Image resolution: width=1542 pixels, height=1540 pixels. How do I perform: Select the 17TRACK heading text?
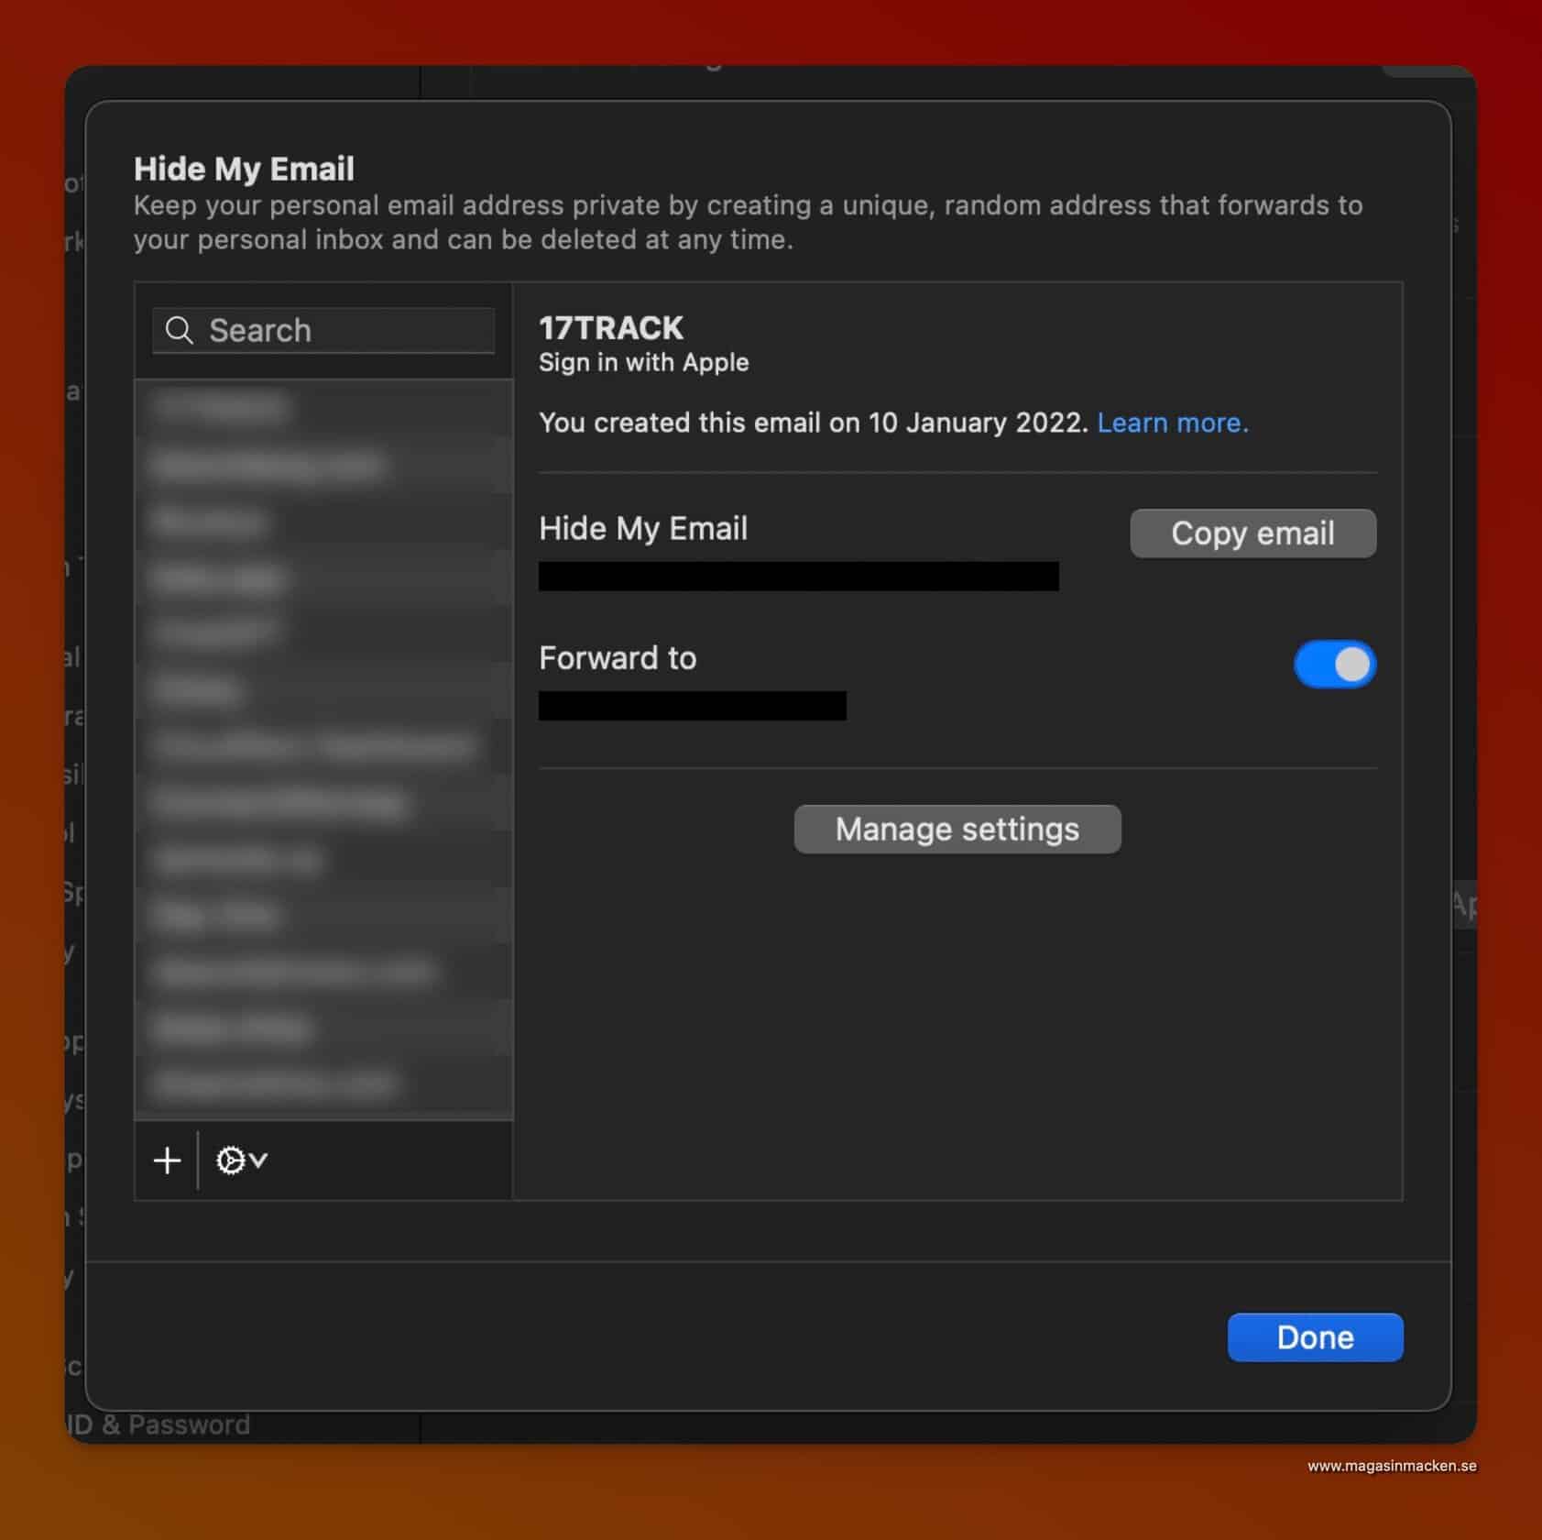[611, 327]
